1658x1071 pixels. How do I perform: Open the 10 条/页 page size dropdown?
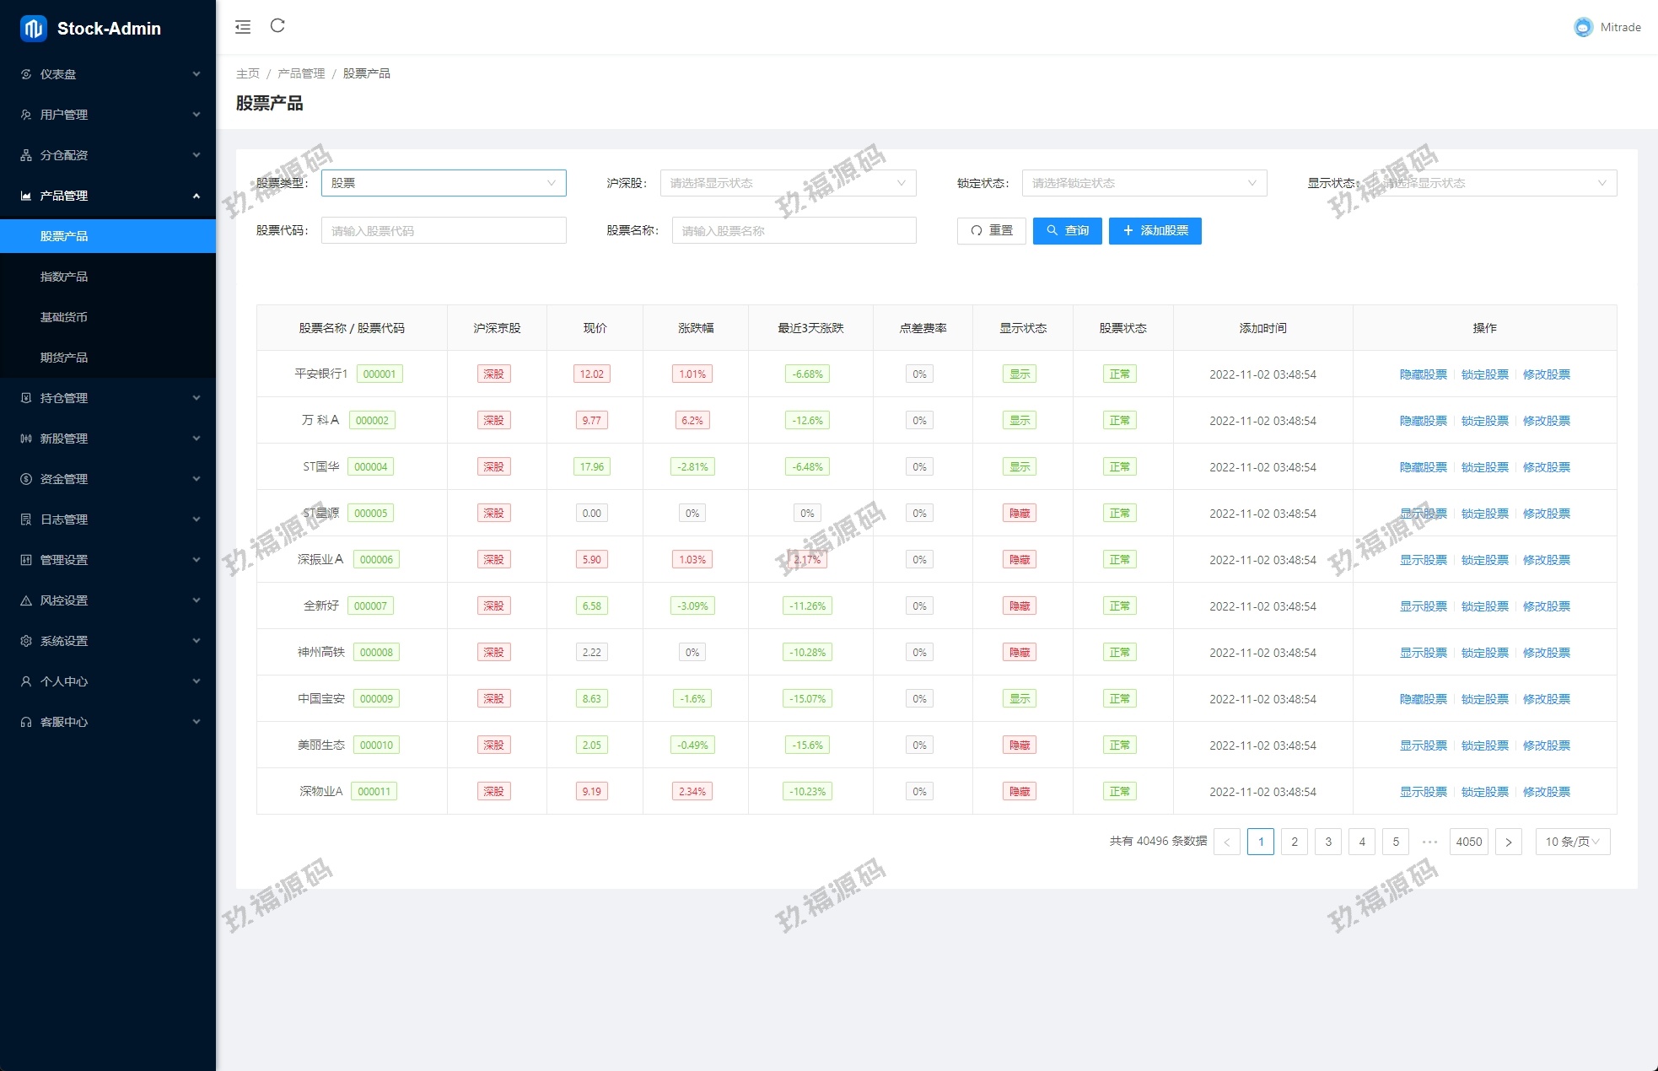tap(1572, 842)
